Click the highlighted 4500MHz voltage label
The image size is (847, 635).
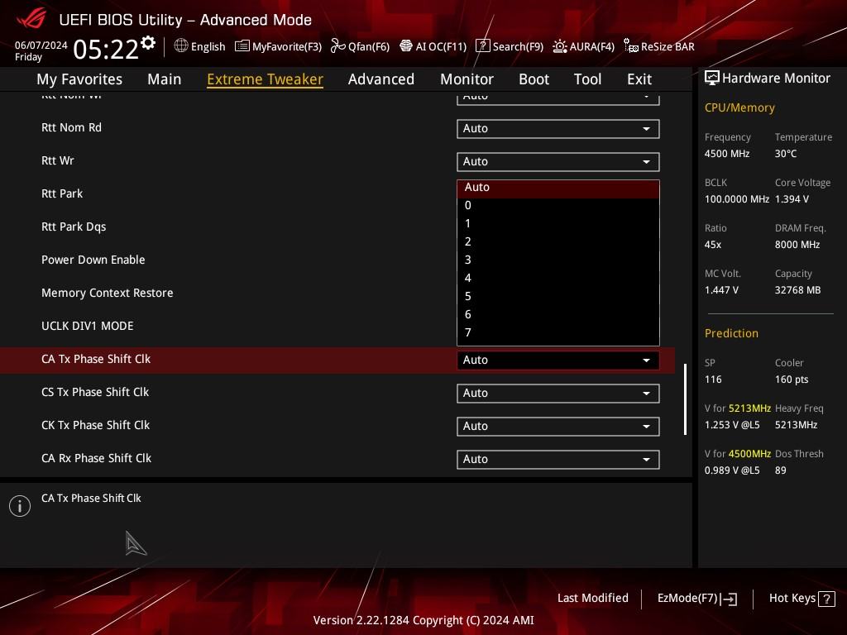[x=749, y=454]
